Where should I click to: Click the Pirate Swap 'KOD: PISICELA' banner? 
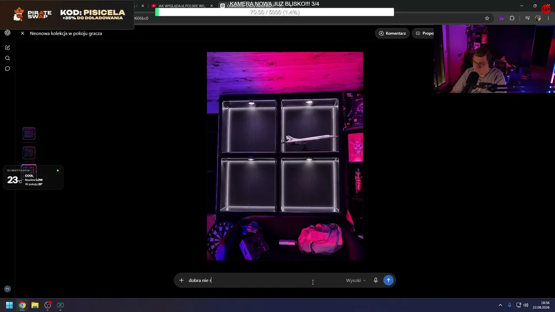tap(67, 15)
